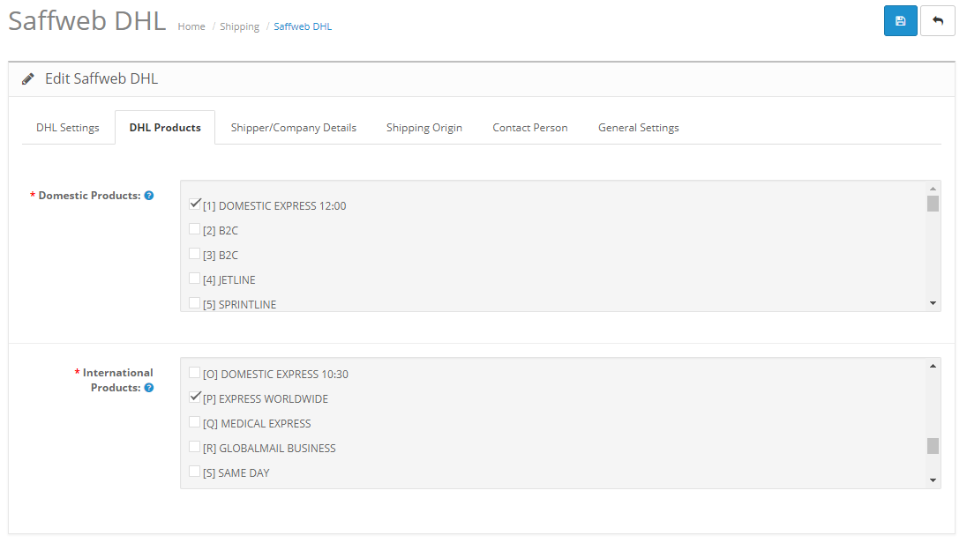Open Domestic Products help tooltip icon
The height and width of the screenshot is (550, 967).
[148, 196]
